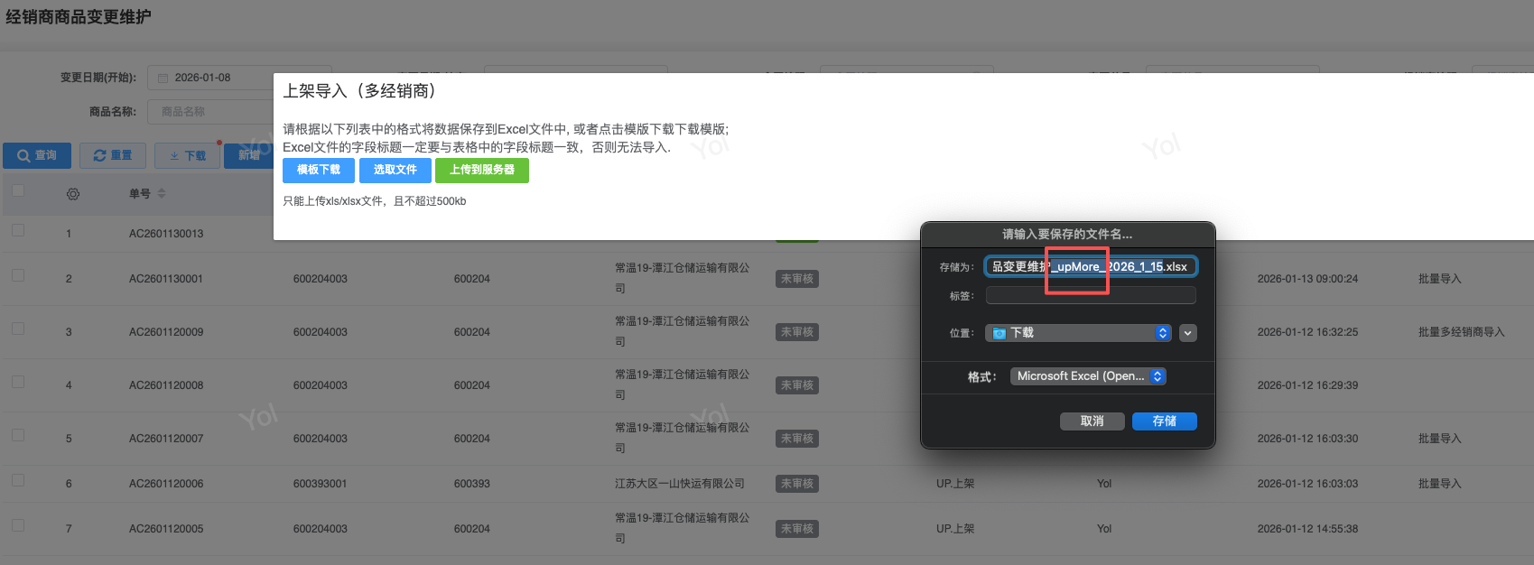Check the box for row AC2601120009
The height and width of the screenshot is (565, 1534).
coord(18,329)
